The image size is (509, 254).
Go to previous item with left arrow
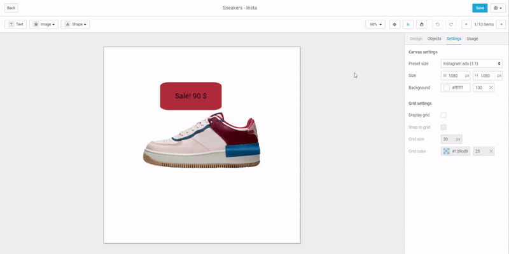pyautogui.click(x=466, y=24)
